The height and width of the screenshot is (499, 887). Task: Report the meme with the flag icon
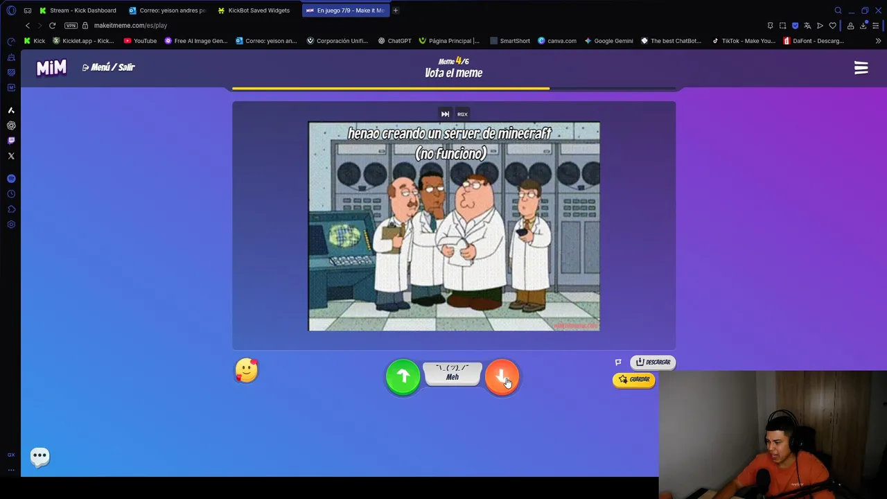pyautogui.click(x=618, y=362)
